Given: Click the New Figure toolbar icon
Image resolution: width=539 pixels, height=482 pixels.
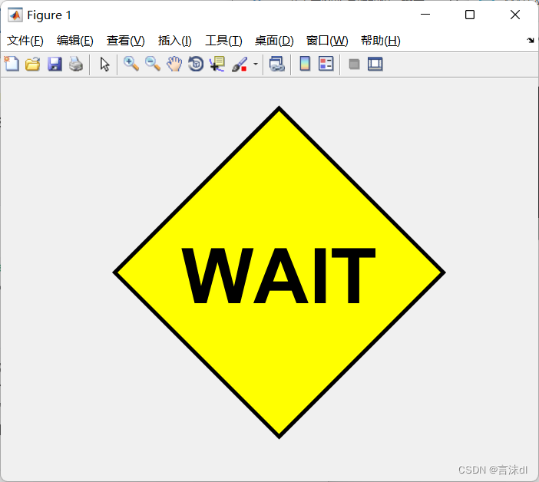Looking at the screenshot, I should point(12,64).
